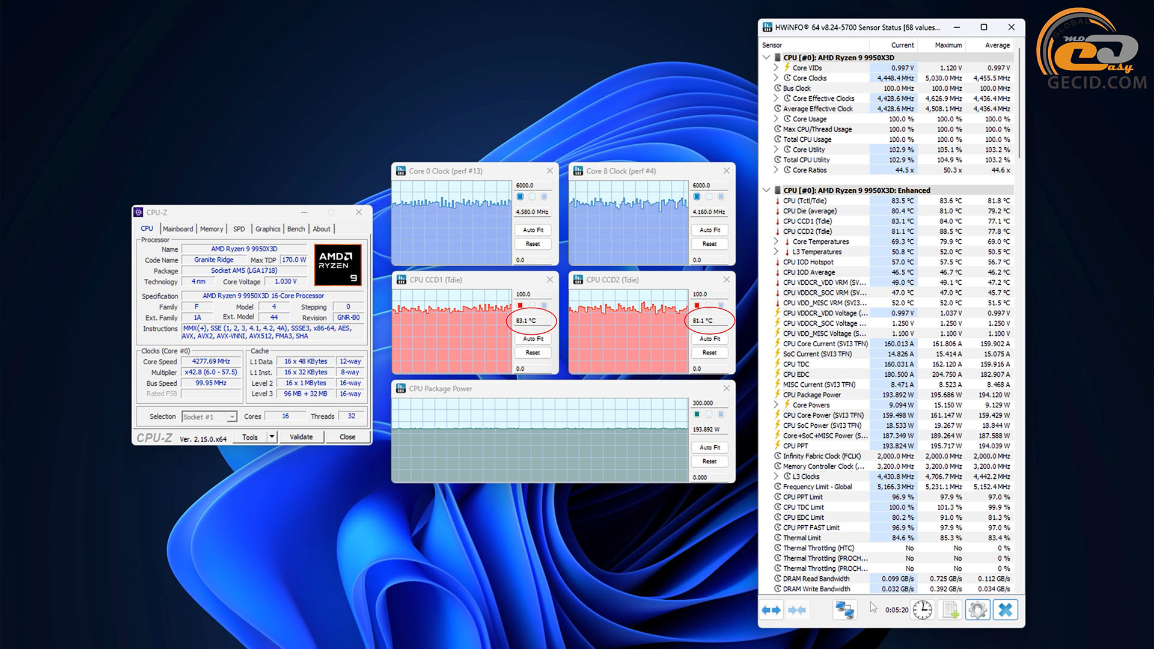Click the Validate button in CPU-Z
The width and height of the screenshot is (1154, 649).
[x=301, y=437]
